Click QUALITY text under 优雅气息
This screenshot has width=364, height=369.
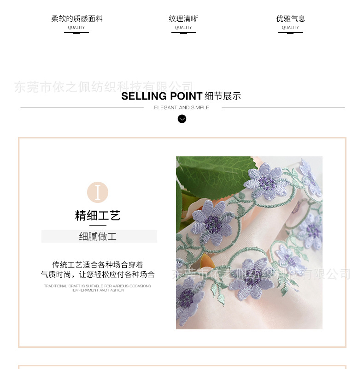(x=290, y=28)
